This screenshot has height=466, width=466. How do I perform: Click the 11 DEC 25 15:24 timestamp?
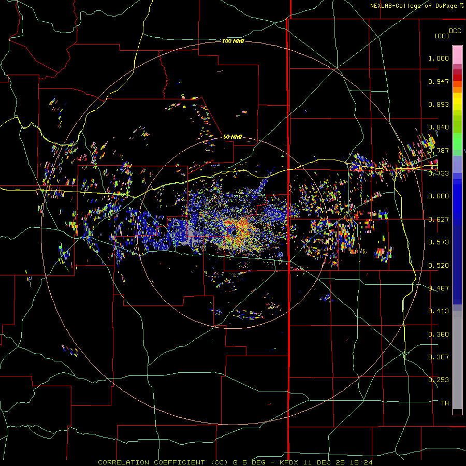[x=338, y=462]
